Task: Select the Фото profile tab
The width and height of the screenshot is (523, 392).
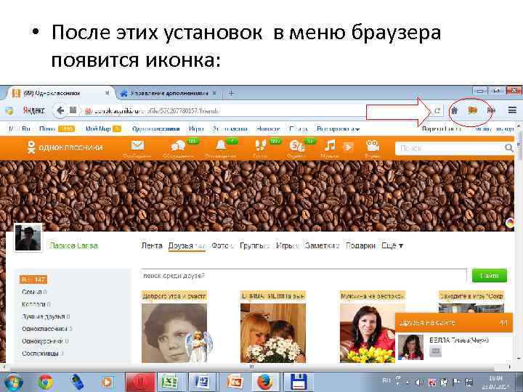Action: coord(222,245)
